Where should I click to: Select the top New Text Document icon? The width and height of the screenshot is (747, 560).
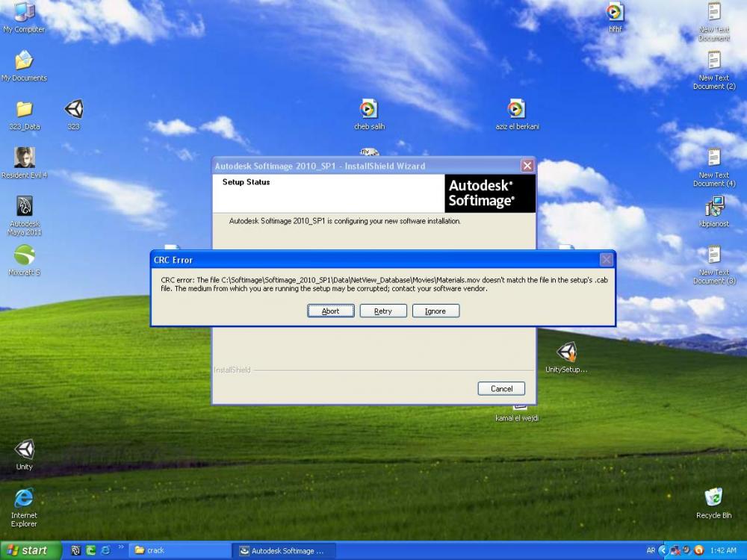(x=713, y=22)
